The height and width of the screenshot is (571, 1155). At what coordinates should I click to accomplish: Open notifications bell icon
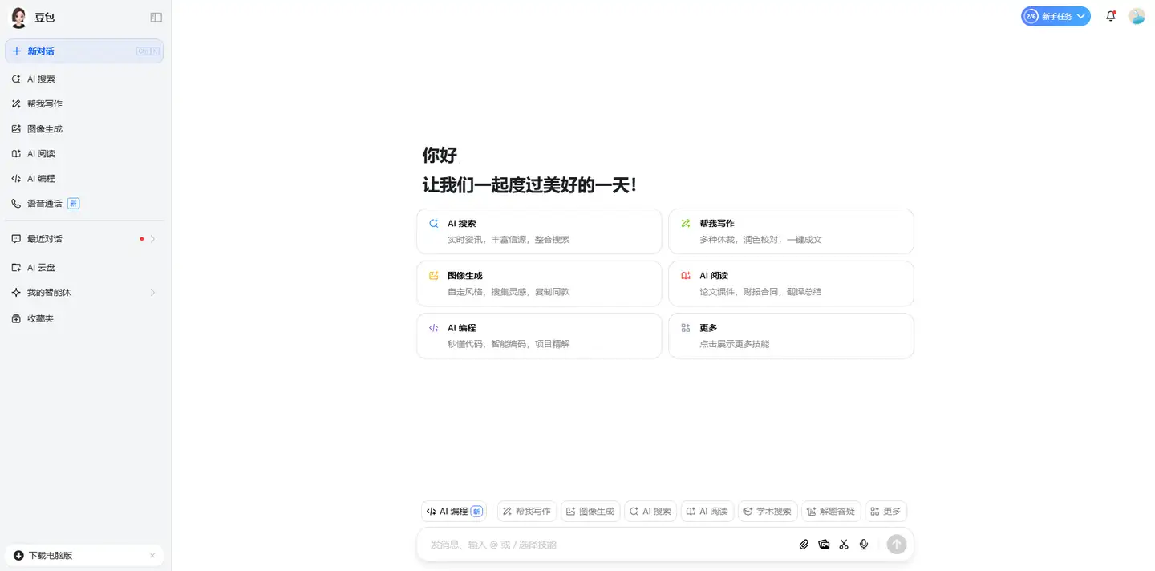click(1111, 16)
